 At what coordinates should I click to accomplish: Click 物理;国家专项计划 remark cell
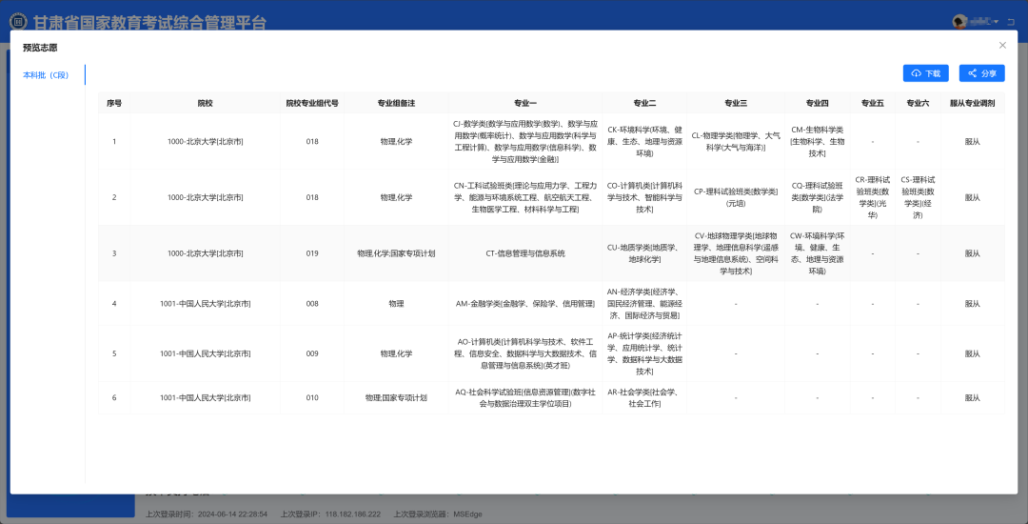[396, 397]
